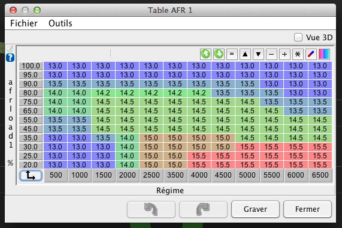Select the 25.0 load row header
The image size is (342, 228).
click(31, 156)
